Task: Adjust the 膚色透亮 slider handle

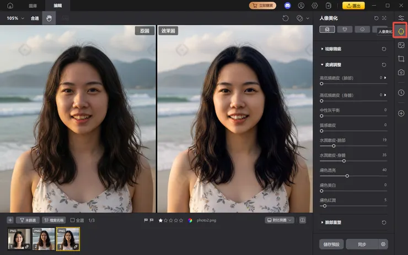Action: tap(347, 176)
